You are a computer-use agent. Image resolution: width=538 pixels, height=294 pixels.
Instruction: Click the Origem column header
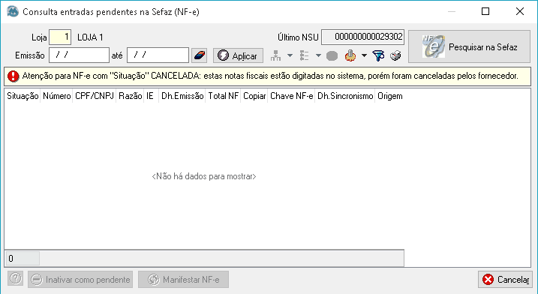point(389,96)
